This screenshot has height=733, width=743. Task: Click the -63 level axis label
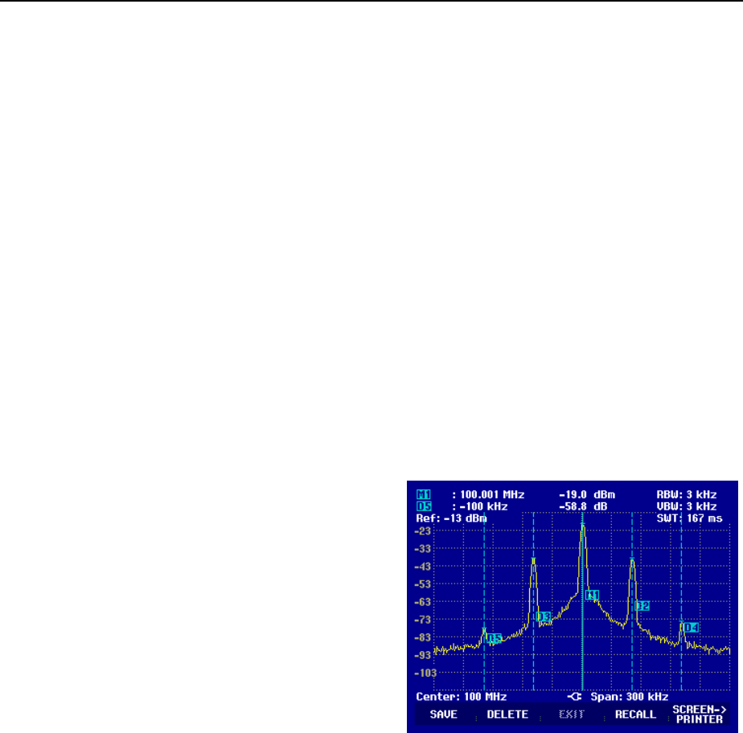point(423,602)
